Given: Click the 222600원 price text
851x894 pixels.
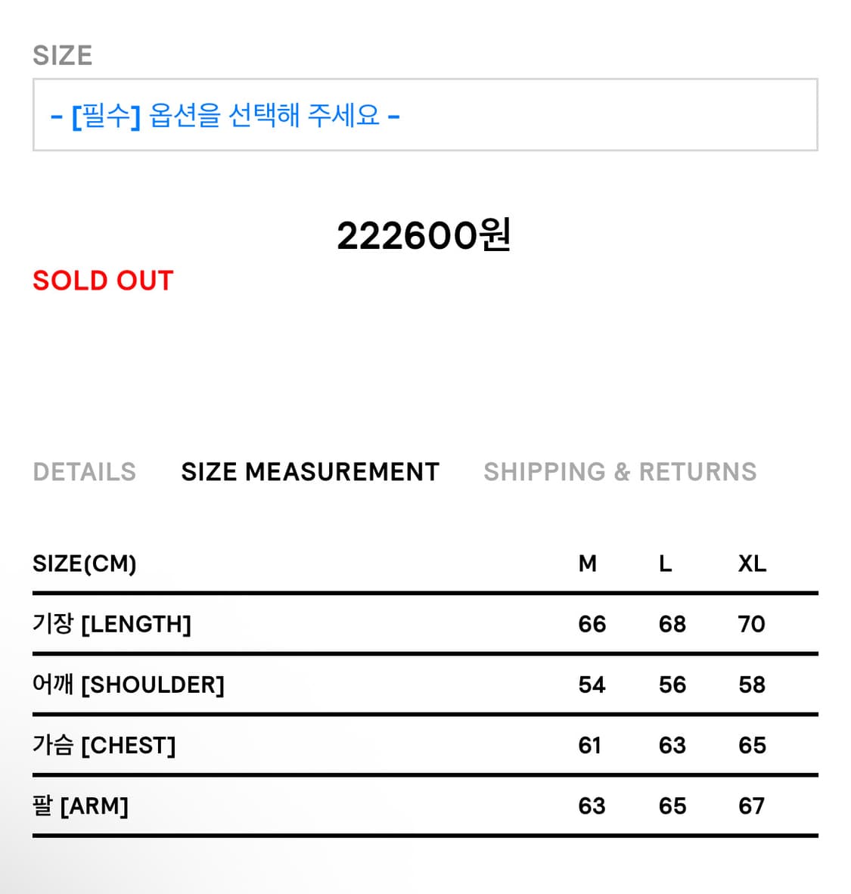Looking at the screenshot, I should pyautogui.click(x=425, y=234).
